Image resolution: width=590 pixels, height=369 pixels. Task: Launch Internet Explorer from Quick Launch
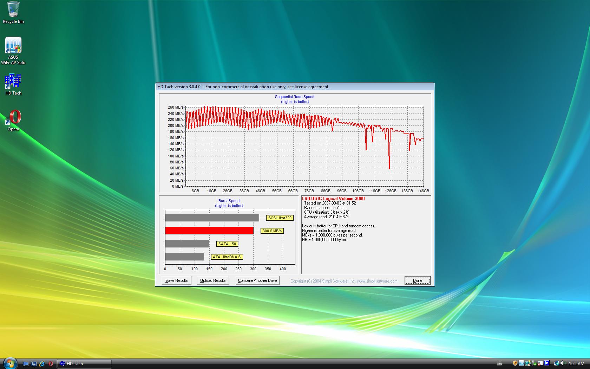coord(42,364)
